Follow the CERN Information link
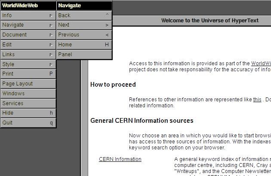The height and width of the screenshot is (176, 271). tap(120, 159)
